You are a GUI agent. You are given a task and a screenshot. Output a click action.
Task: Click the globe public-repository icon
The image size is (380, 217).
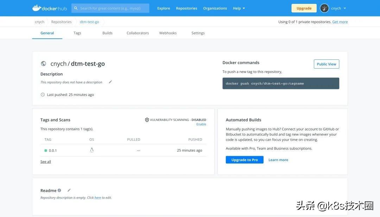pyautogui.click(x=43, y=63)
